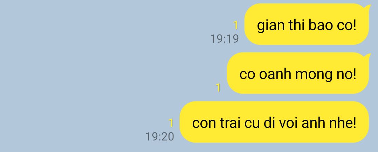Viewport: 378px width, 152px height.
Task: Click the word 'voi' in the last message
Action: point(285,123)
